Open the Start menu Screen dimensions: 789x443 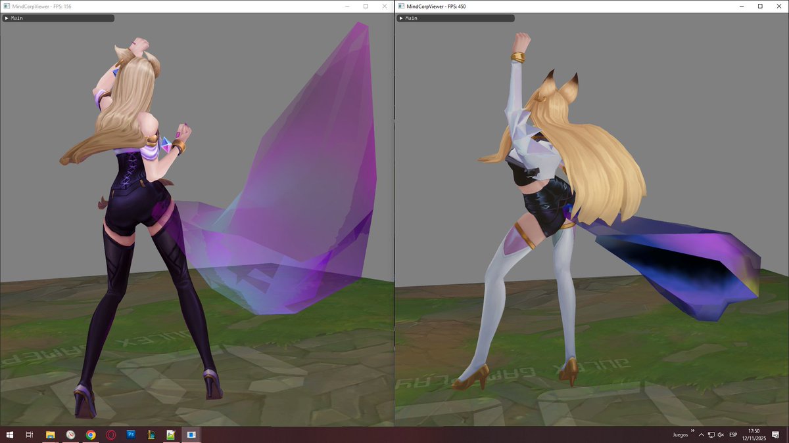tap(9, 434)
